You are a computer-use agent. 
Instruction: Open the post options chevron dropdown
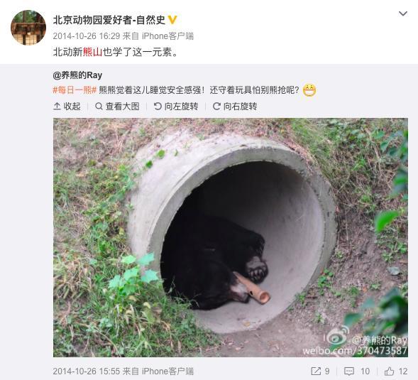click(x=403, y=13)
